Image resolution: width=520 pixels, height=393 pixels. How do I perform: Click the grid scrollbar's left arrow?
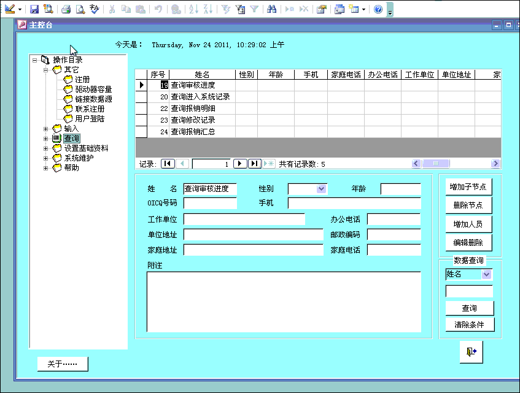[416, 163]
